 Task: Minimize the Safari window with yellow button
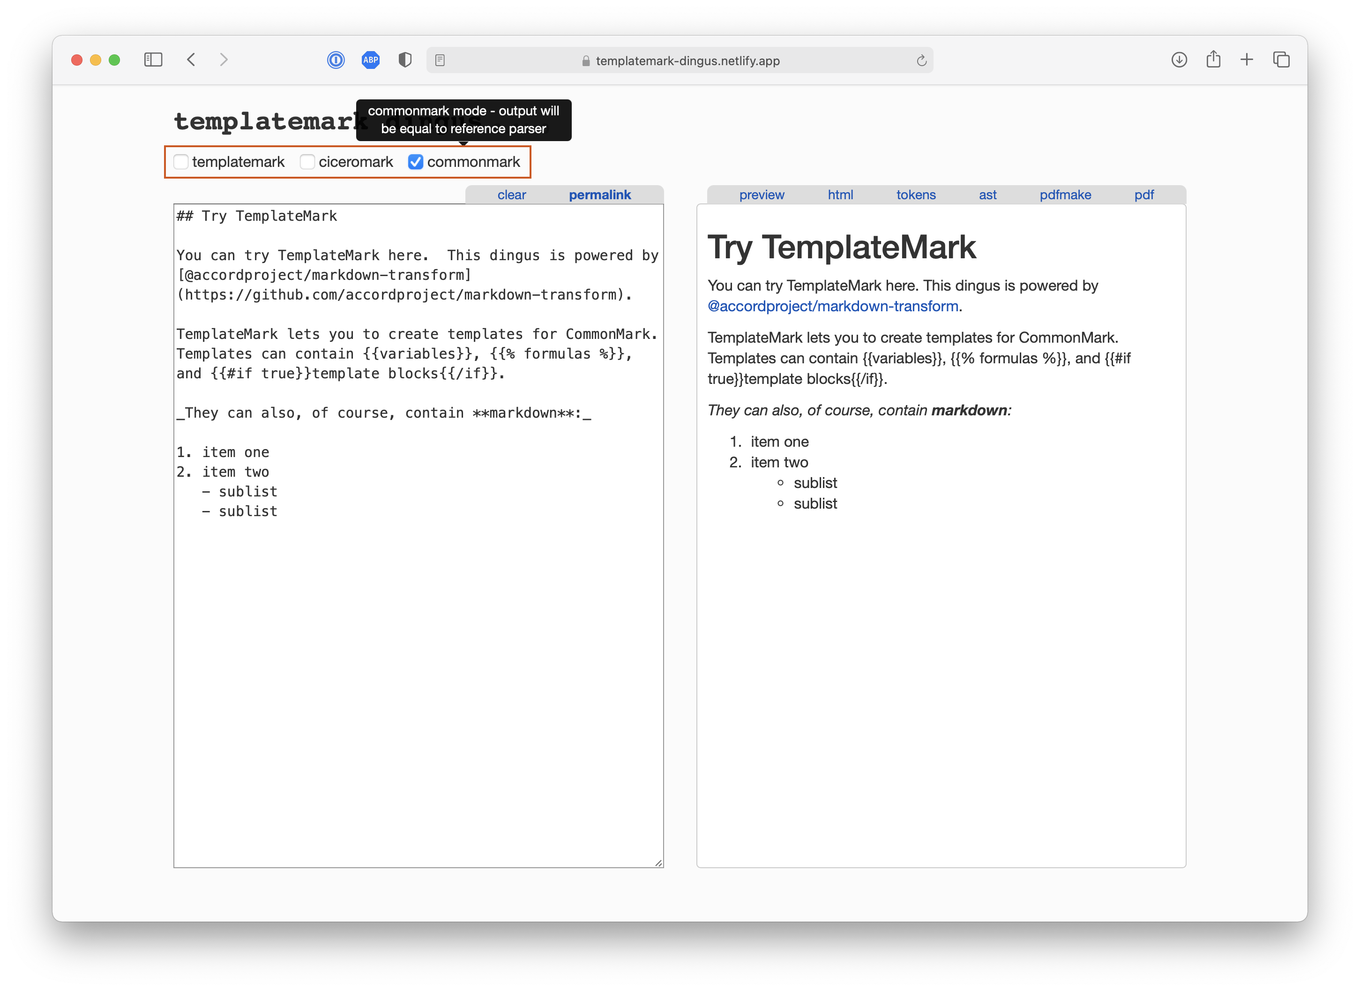coord(95,60)
